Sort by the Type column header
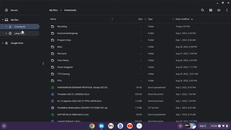Image resolution: width=231 pixels, height=130 pixels. pyautogui.click(x=150, y=19)
